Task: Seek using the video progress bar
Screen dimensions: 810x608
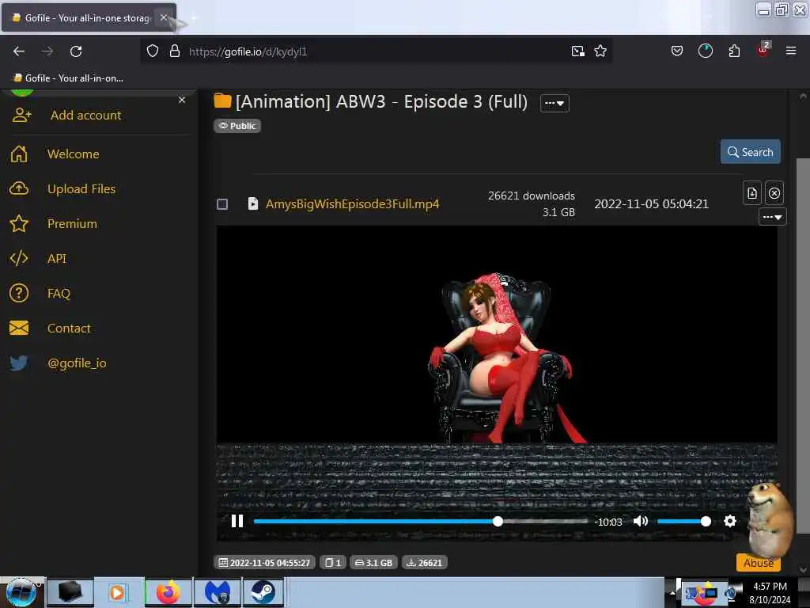Action: coord(421,521)
